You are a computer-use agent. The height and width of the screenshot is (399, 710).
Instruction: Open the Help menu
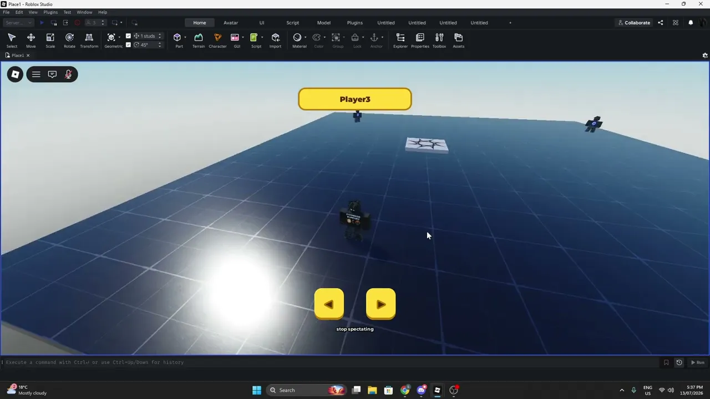pos(103,12)
